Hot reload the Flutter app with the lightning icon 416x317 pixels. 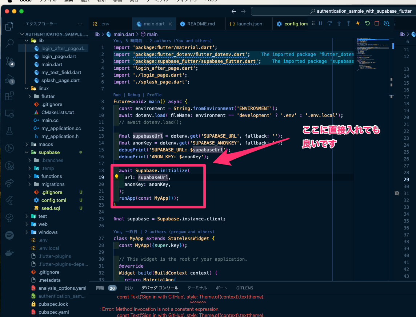pos(358,23)
